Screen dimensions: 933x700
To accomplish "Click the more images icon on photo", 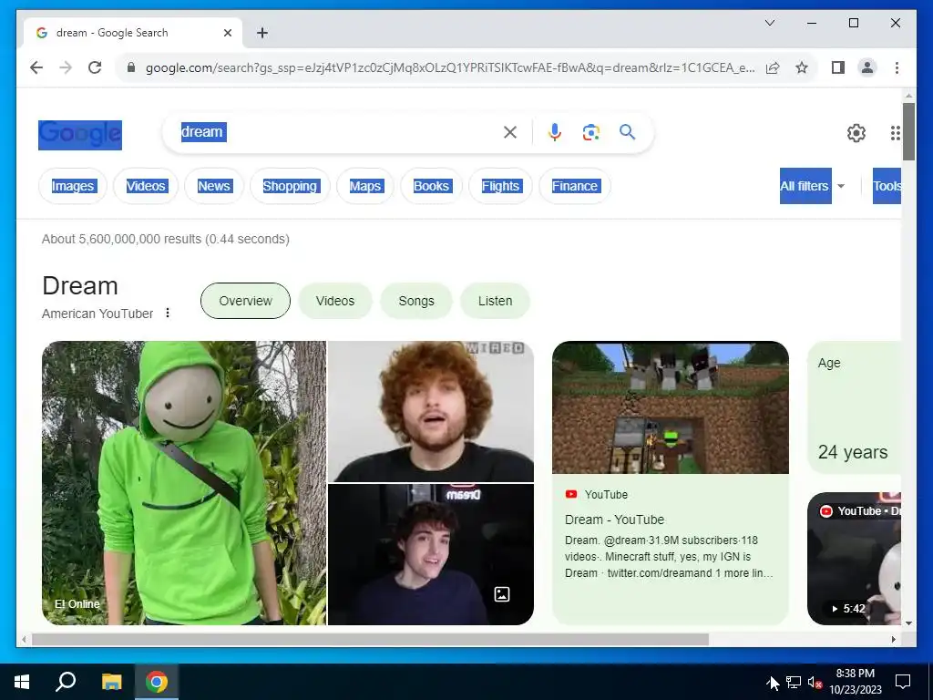I will pyautogui.click(x=502, y=594).
